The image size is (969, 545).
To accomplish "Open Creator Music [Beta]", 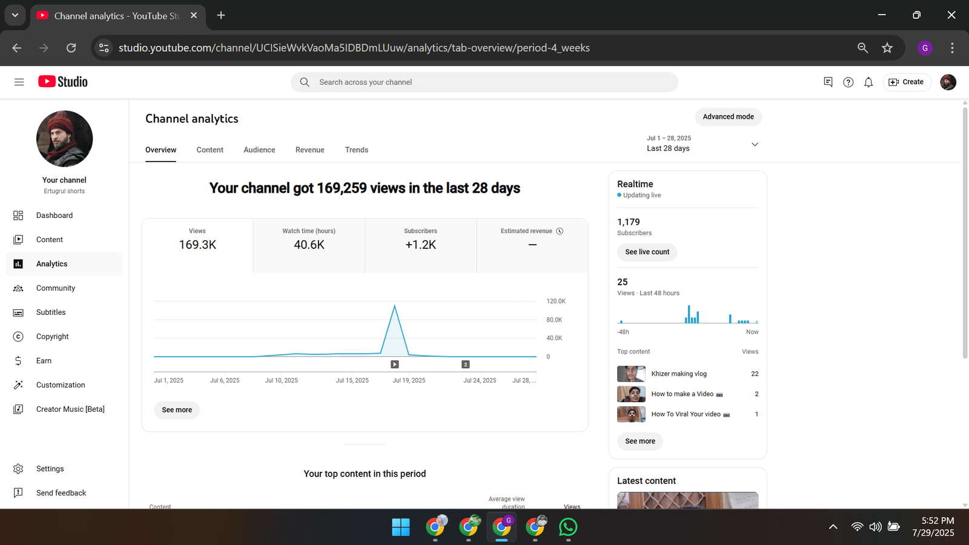I will (64, 409).
